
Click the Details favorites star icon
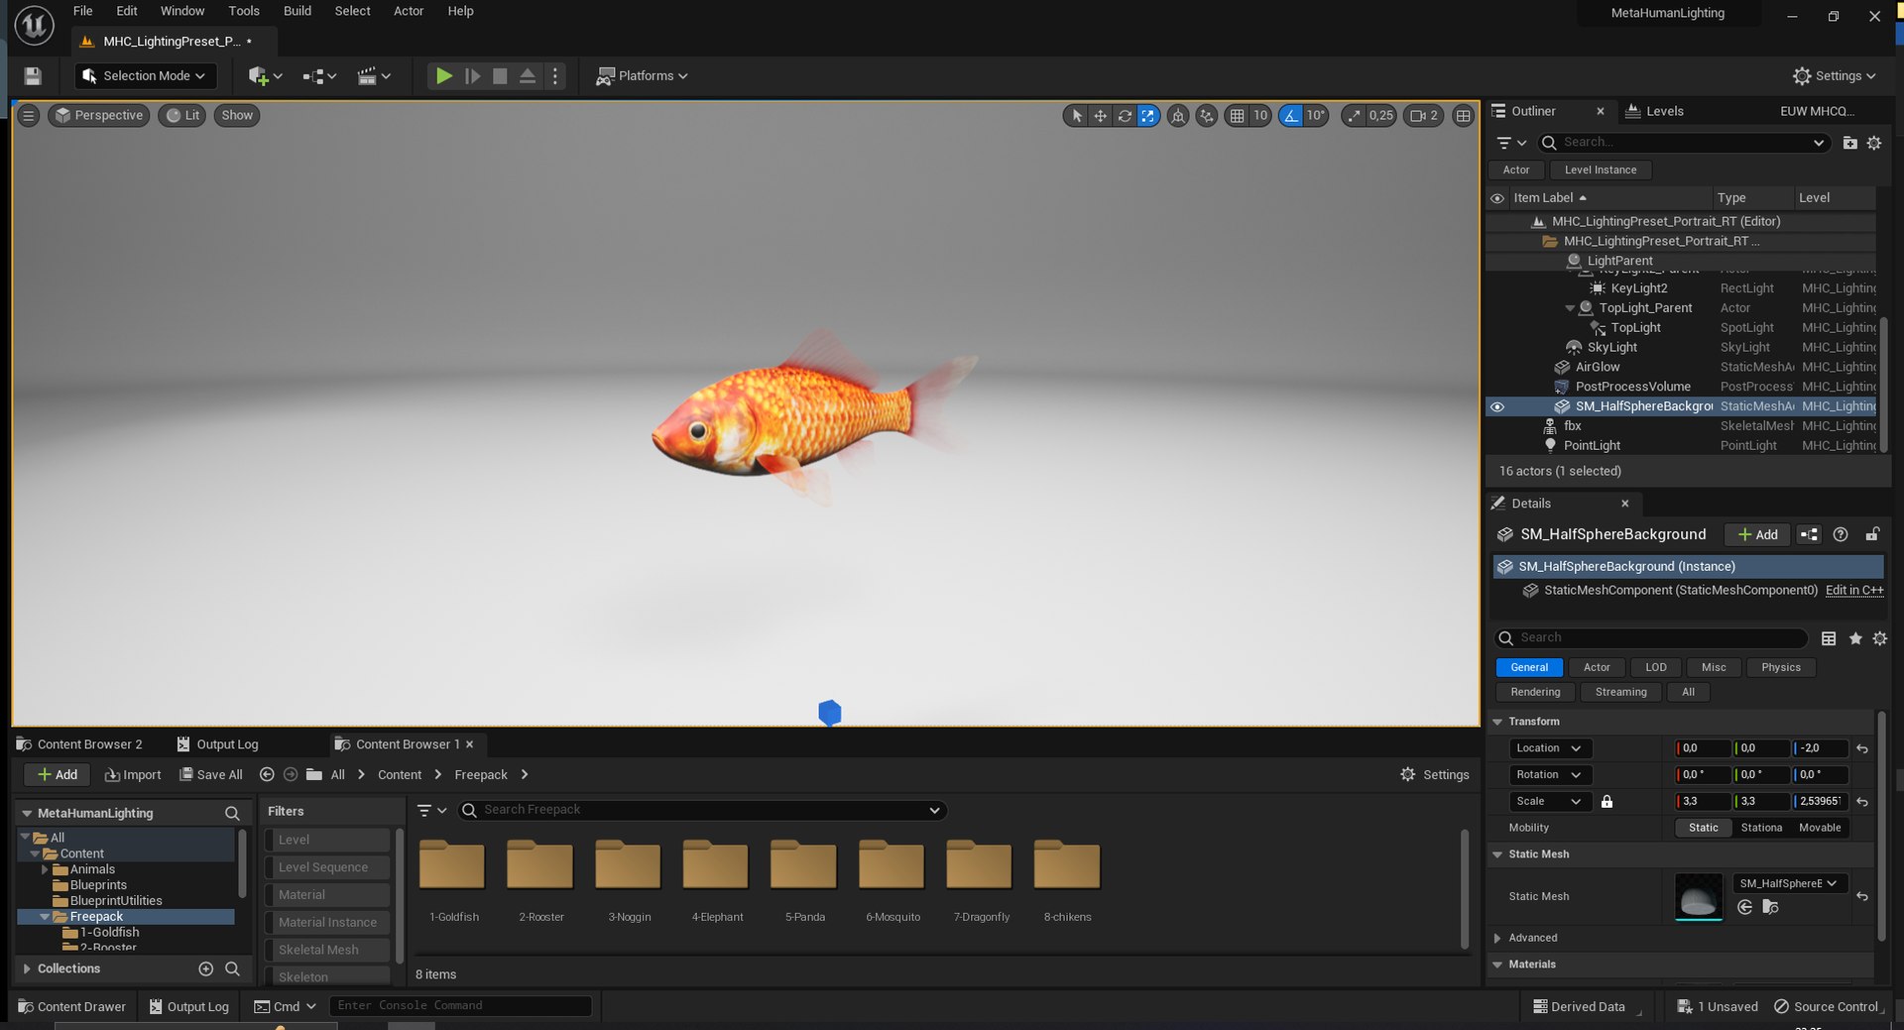1855,638
